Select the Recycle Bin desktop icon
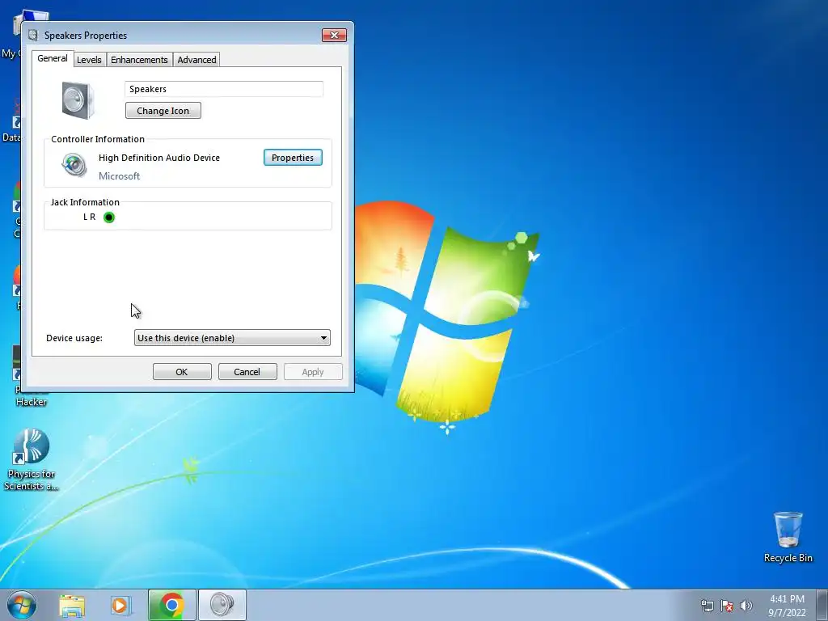This screenshot has width=828, height=621. click(x=788, y=537)
